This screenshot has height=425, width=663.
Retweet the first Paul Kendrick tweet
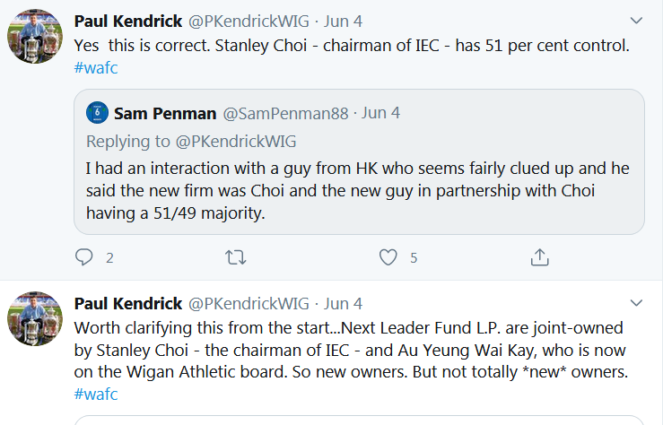(235, 257)
